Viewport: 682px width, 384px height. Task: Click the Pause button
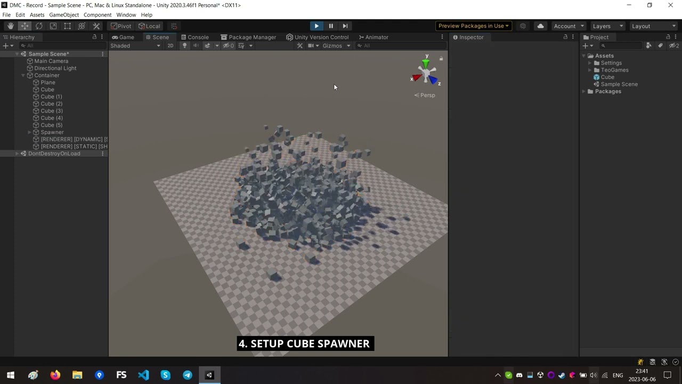coord(331,26)
